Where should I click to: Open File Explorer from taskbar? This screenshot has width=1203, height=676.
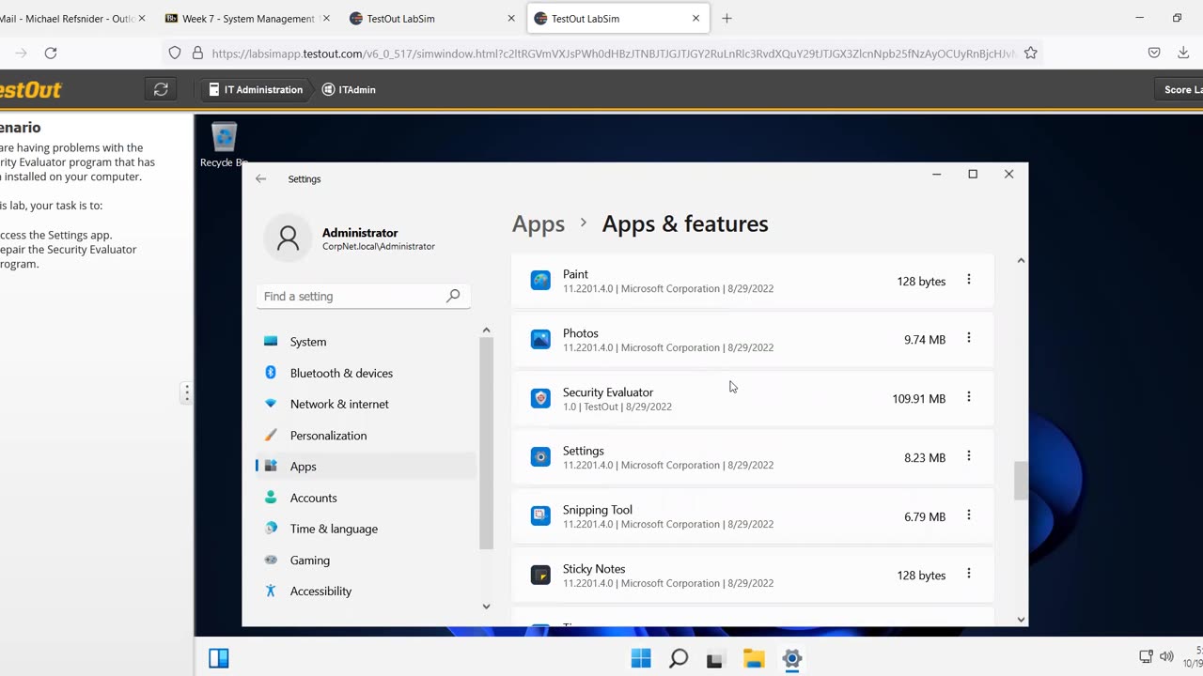click(x=754, y=658)
